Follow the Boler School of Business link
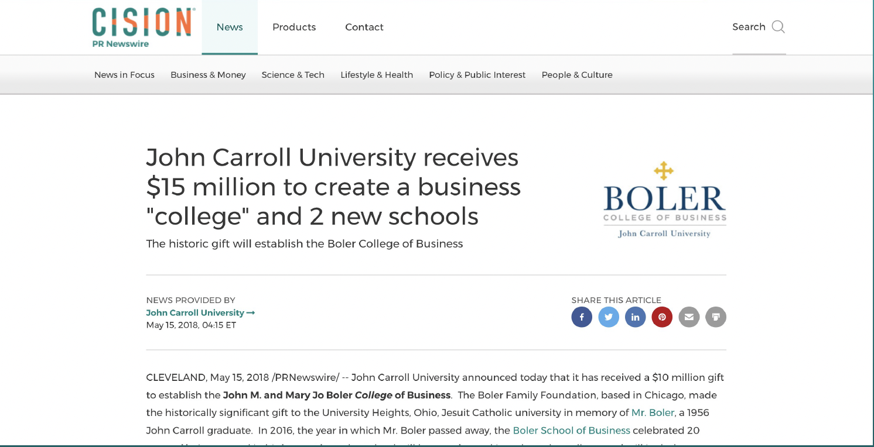This screenshot has width=874, height=447. click(571, 430)
